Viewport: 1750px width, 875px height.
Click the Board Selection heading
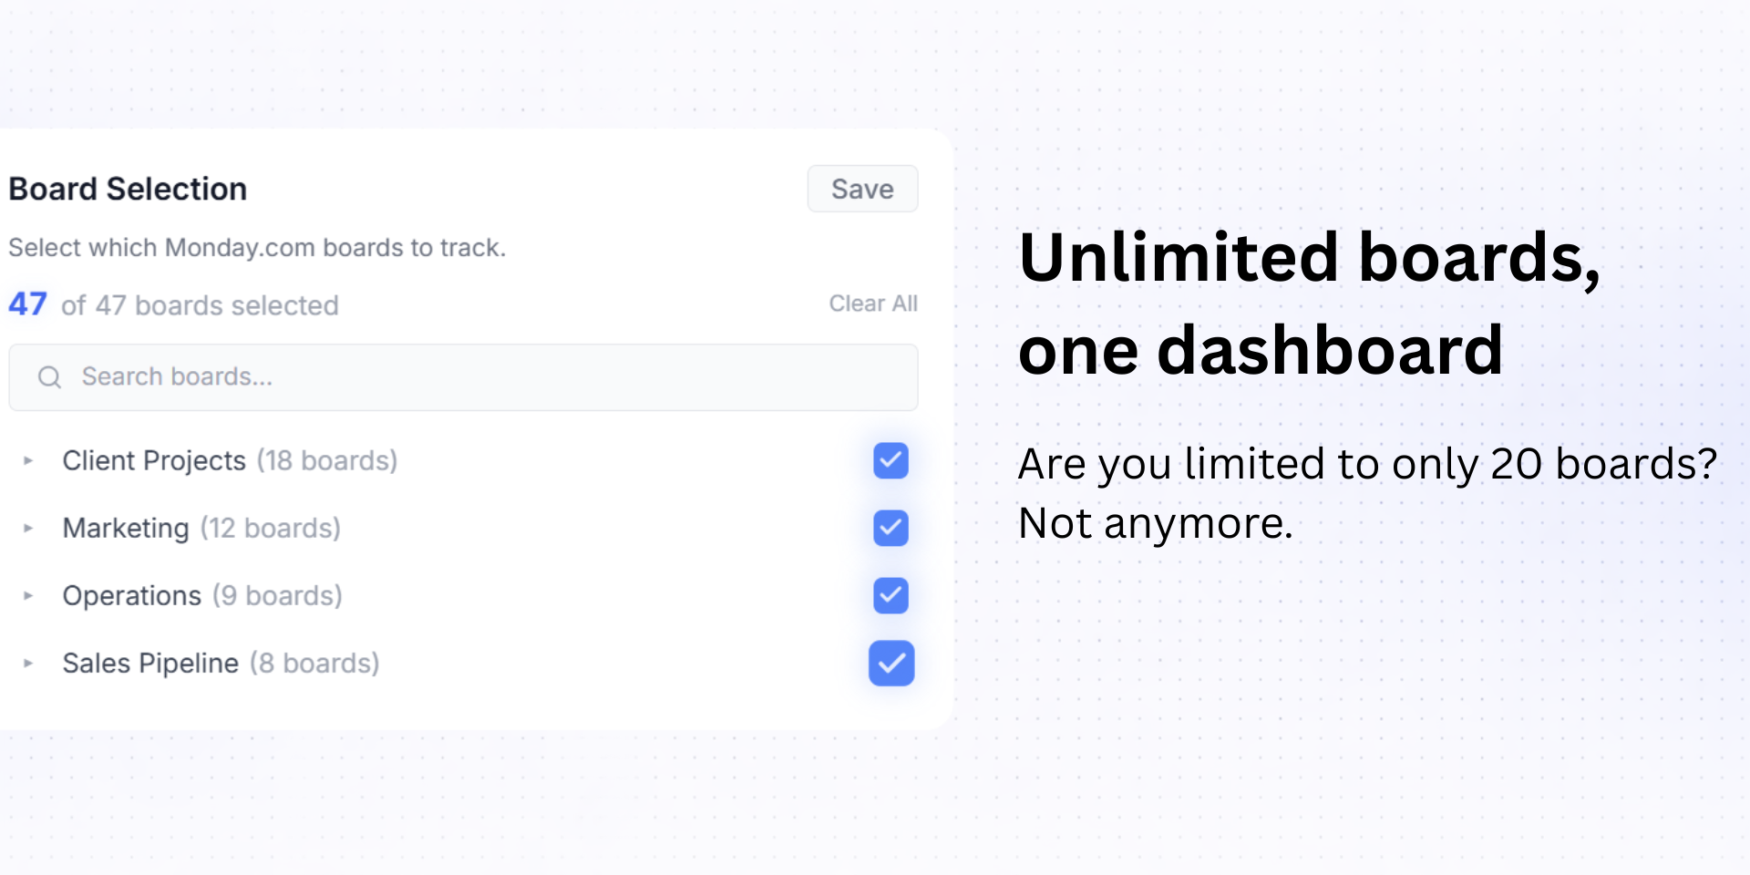[128, 189]
